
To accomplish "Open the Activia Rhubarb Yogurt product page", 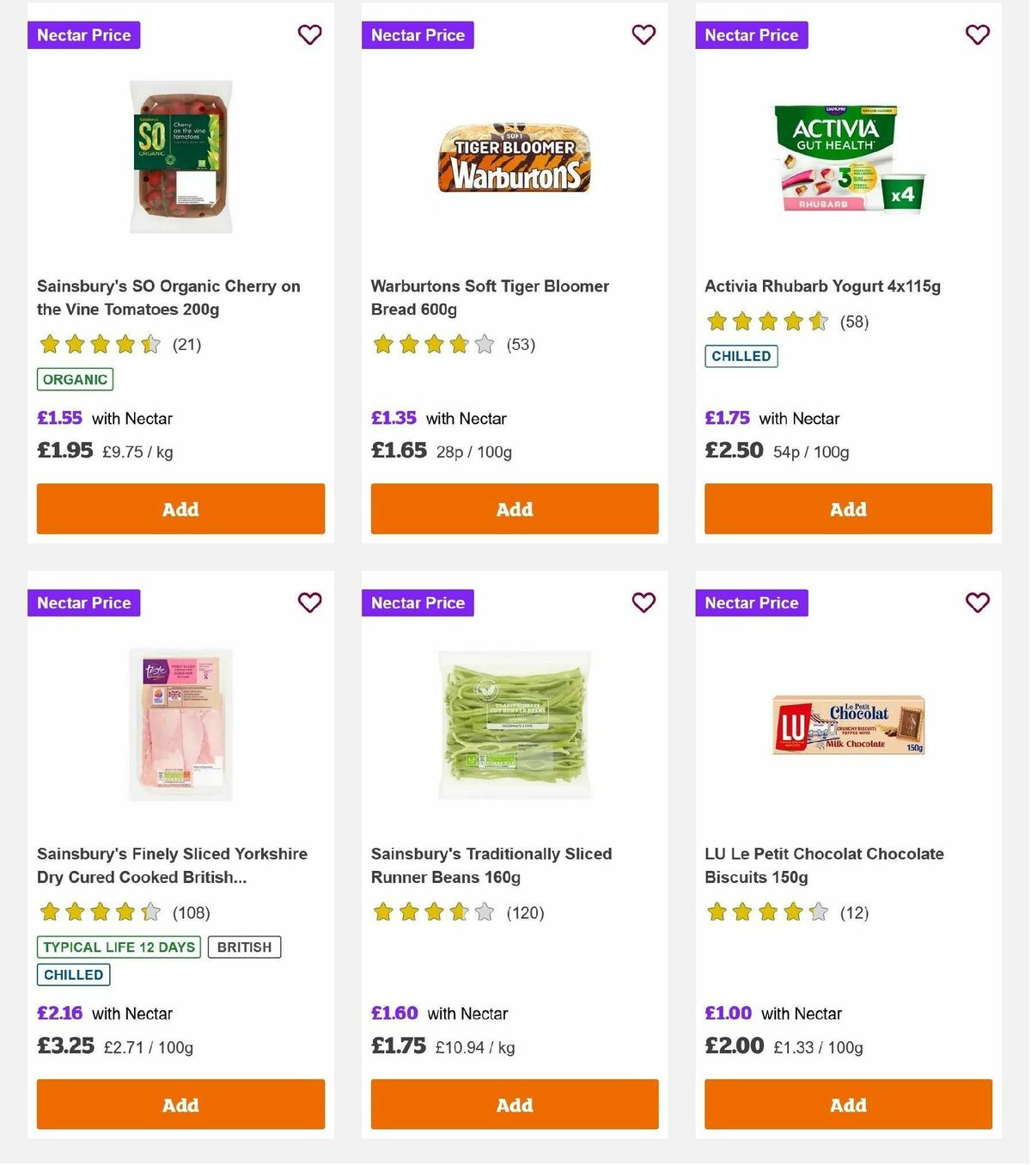I will [823, 285].
